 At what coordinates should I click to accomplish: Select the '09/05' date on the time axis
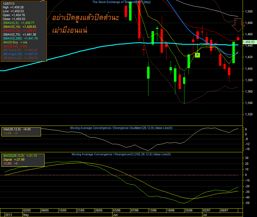(x=45, y=210)
